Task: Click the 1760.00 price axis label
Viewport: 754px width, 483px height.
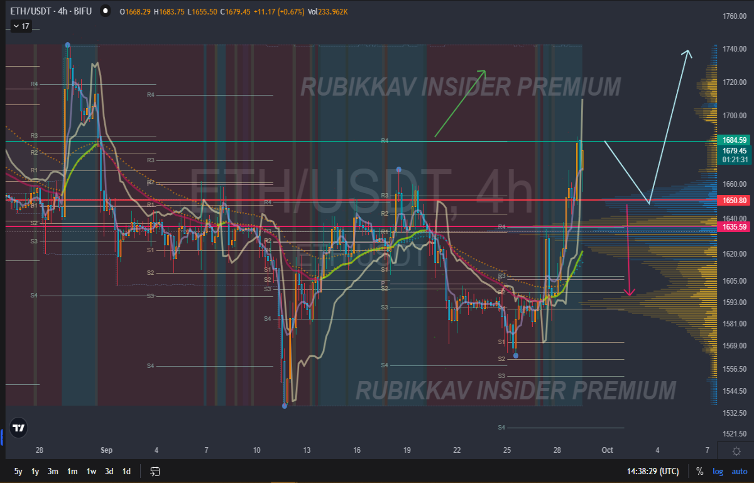Action: pos(734,16)
